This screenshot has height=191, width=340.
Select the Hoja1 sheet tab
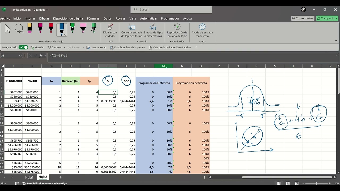tap(29, 177)
